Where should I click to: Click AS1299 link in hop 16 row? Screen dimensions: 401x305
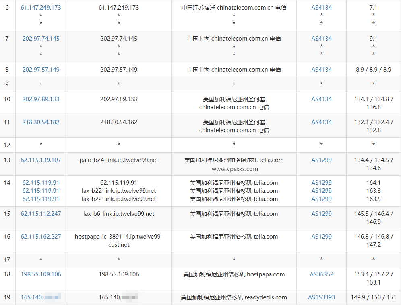[321, 237]
